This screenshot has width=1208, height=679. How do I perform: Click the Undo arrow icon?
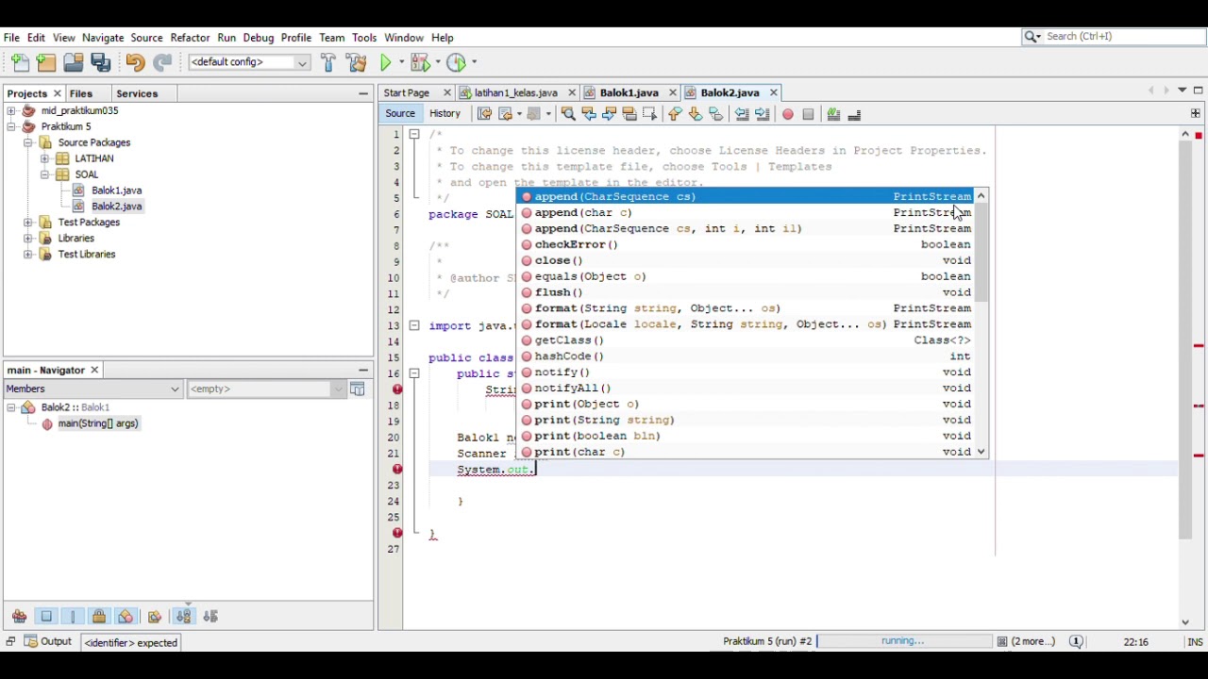(x=135, y=62)
